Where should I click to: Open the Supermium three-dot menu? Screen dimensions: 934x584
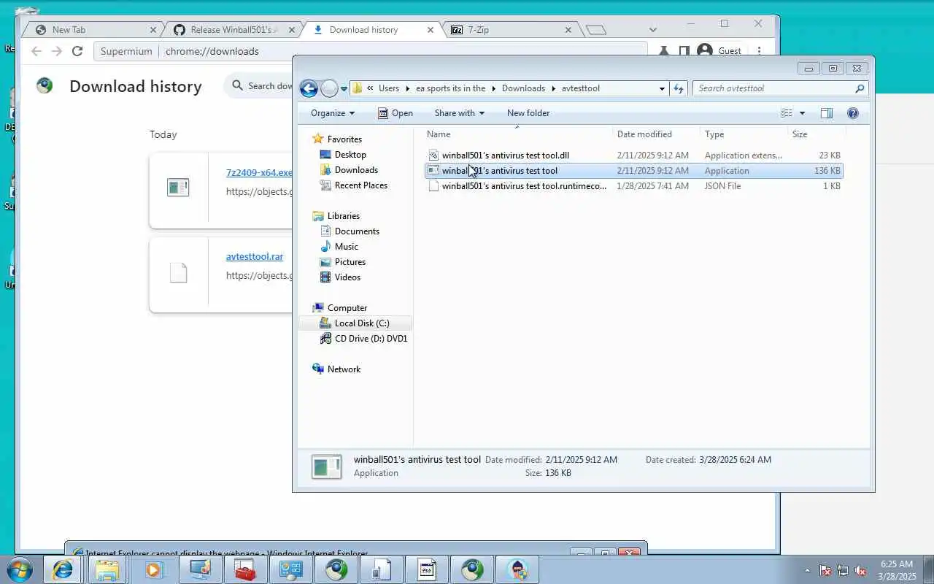point(759,51)
